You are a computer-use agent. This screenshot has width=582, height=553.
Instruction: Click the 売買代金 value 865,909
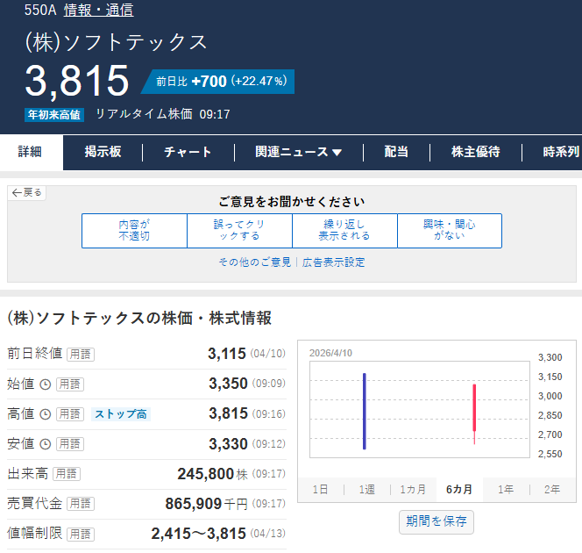tap(194, 504)
